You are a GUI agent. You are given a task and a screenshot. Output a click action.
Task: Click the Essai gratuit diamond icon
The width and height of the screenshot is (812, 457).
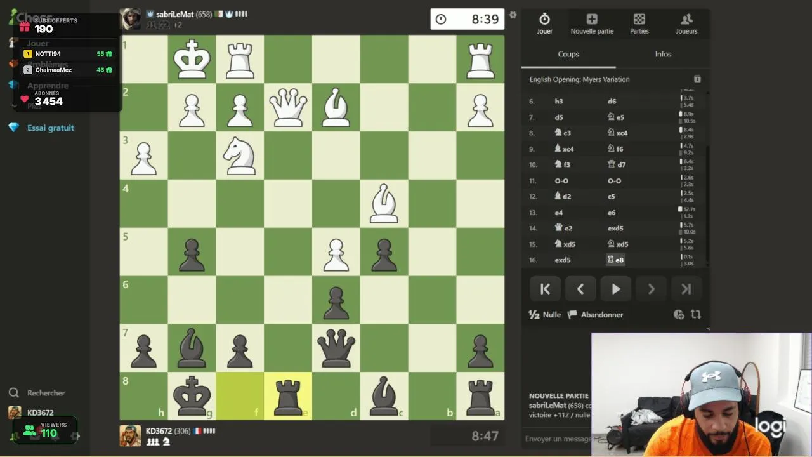coord(14,128)
